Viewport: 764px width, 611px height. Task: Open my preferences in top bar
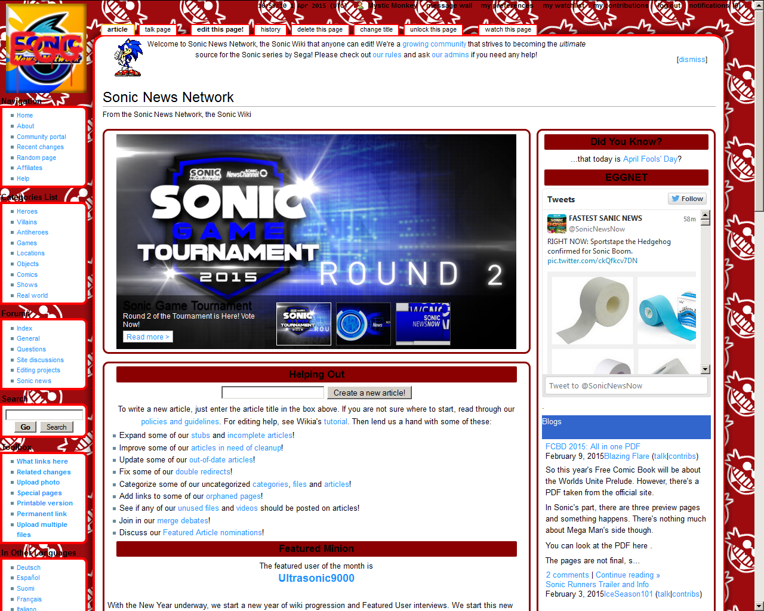point(507,5)
